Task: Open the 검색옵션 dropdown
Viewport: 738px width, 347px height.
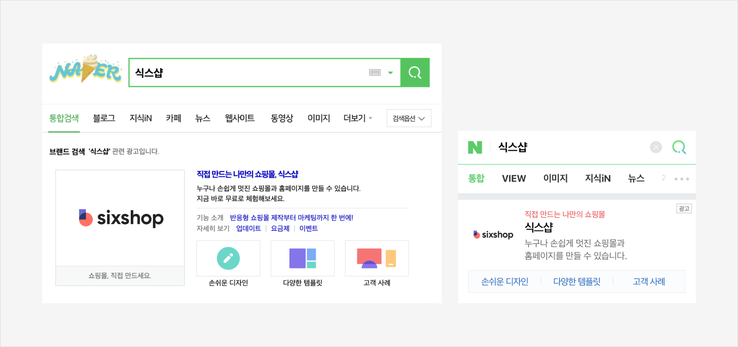Action: click(x=409, y=118)
